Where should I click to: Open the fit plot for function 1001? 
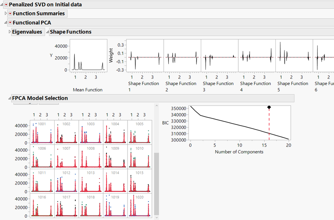tap(42, 132)
